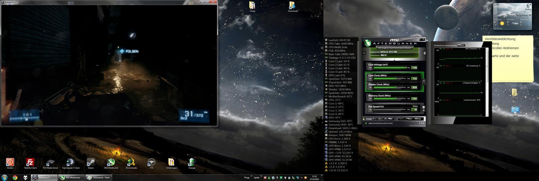Open PS3 Media Server shortcut
539x181 pixels.
click(51, 163)
